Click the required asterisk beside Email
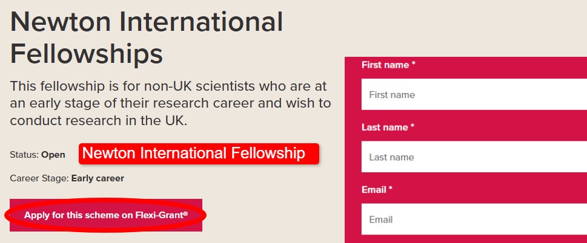Screen dimensions: 587x243 [x=391, y=189]
